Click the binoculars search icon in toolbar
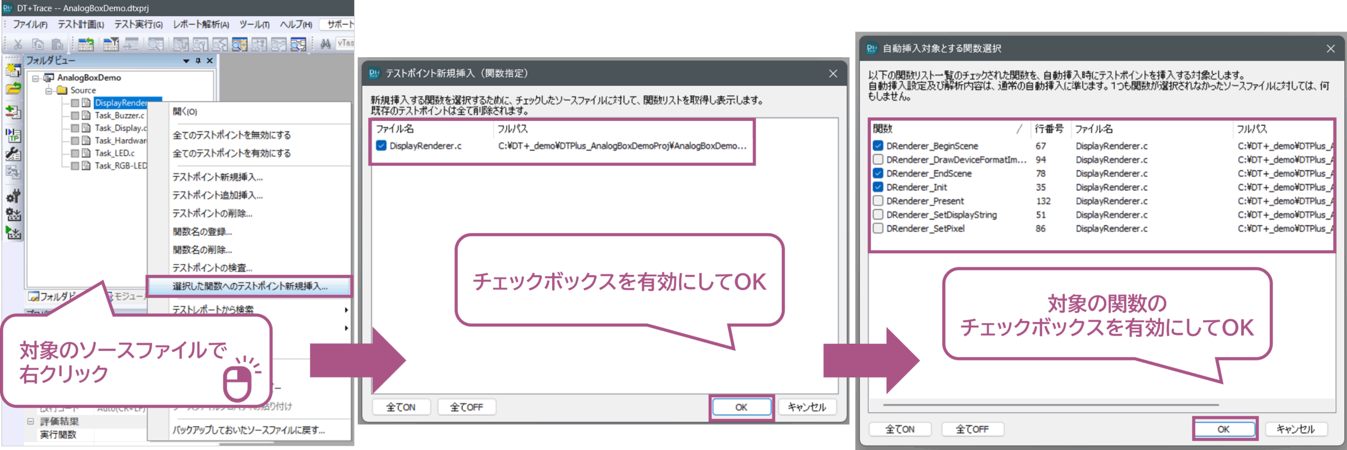The width and height of the screenshot is (1347, 450). (x=325, y=44)
